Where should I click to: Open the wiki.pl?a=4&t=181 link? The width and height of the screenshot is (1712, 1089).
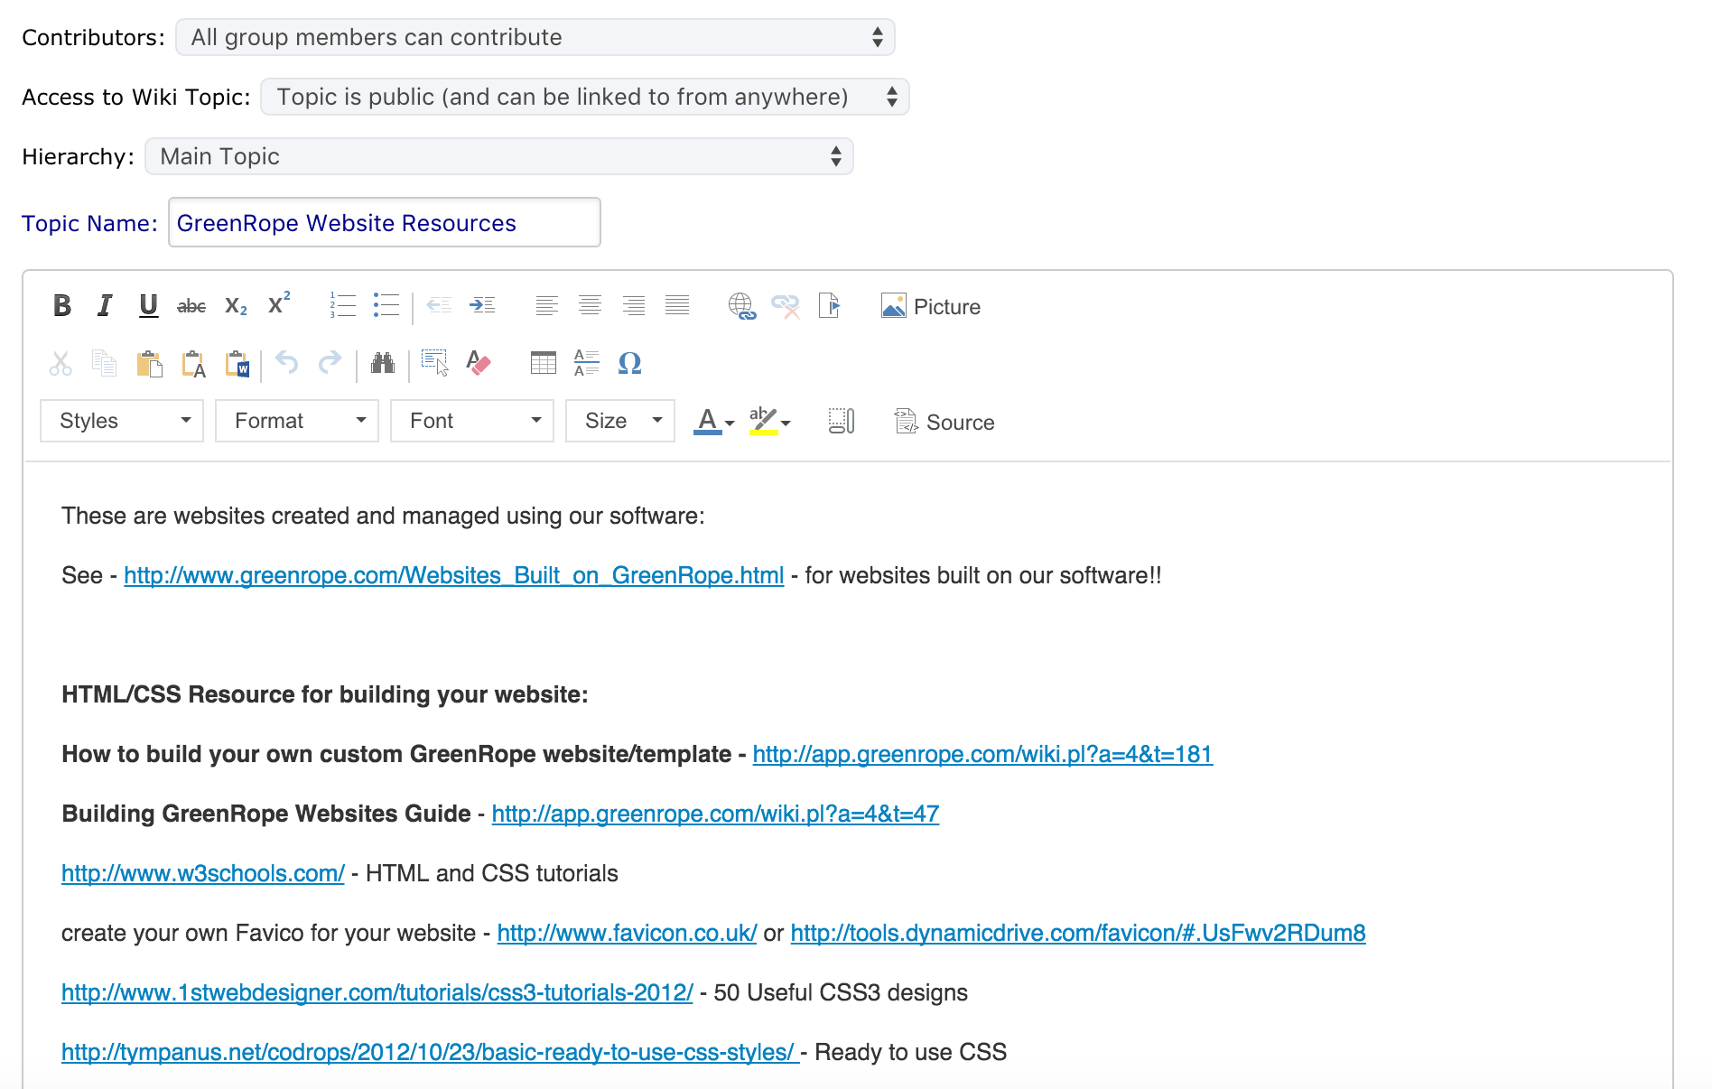(982, 754)
